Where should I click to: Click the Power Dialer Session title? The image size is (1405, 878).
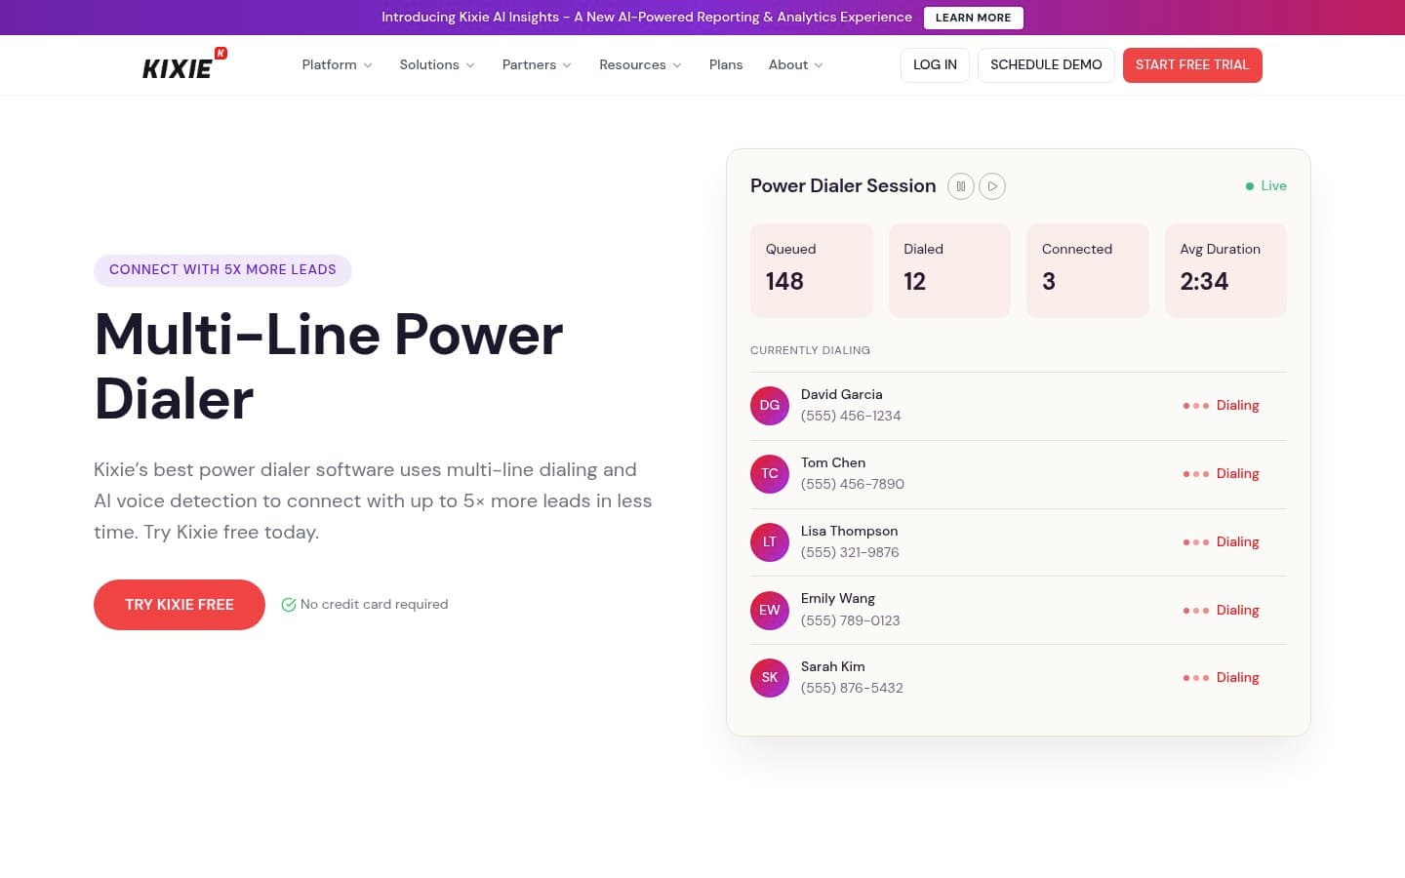(843, 186)
